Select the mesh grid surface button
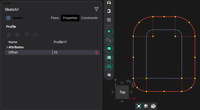This screenshot has height=110, width=200. [x=109, y=66]
